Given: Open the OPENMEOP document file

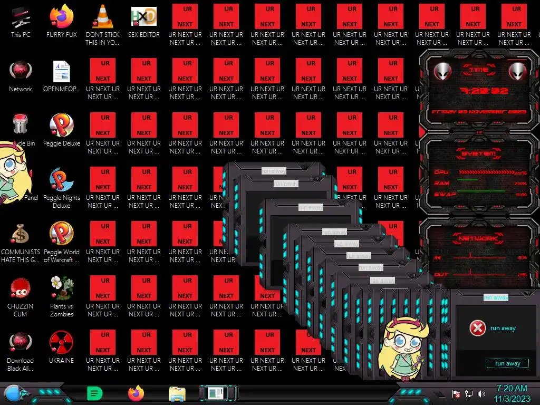Looking at the screenshot, I should (62, 76).
